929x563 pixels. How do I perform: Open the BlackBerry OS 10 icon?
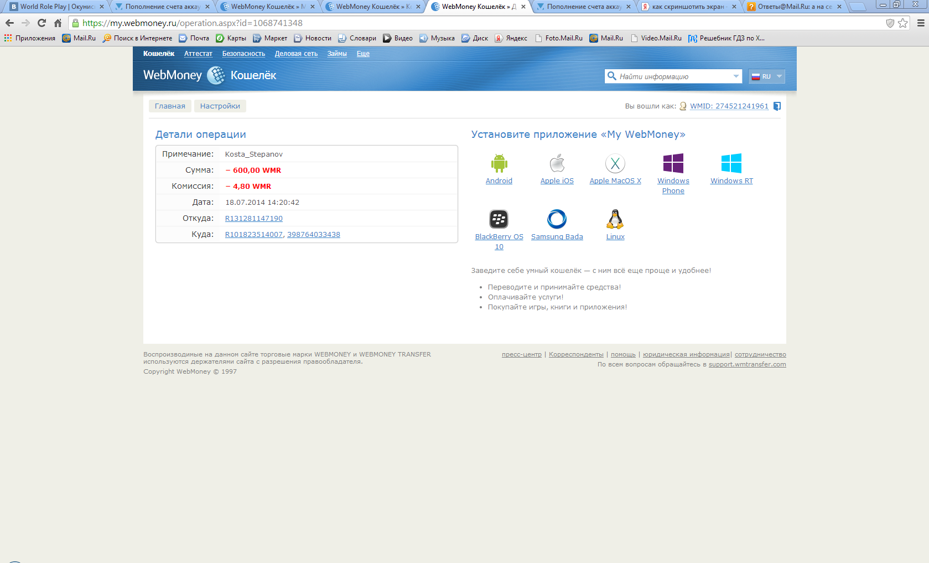point(499,219)
